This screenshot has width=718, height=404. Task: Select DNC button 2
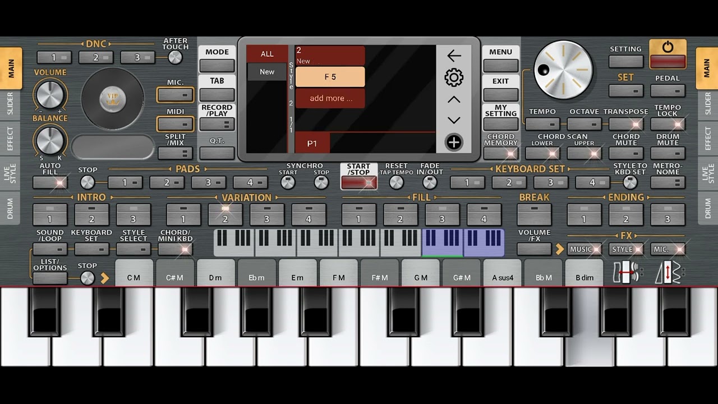tap(96, 57)
